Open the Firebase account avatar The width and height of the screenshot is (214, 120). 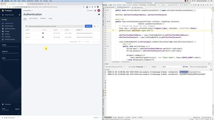pos(99,10)
